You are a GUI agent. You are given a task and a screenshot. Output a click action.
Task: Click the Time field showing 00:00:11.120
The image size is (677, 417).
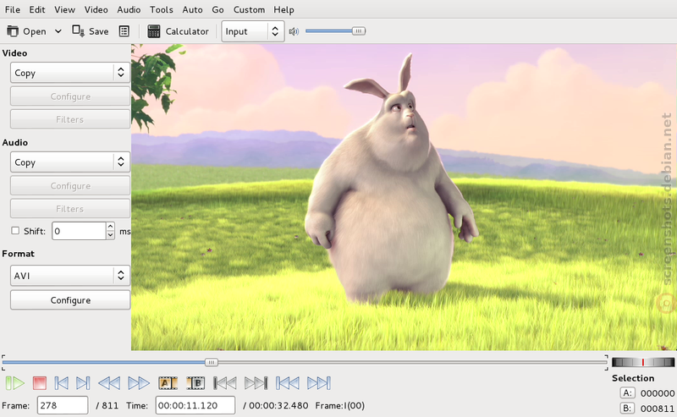pos(195,405)
